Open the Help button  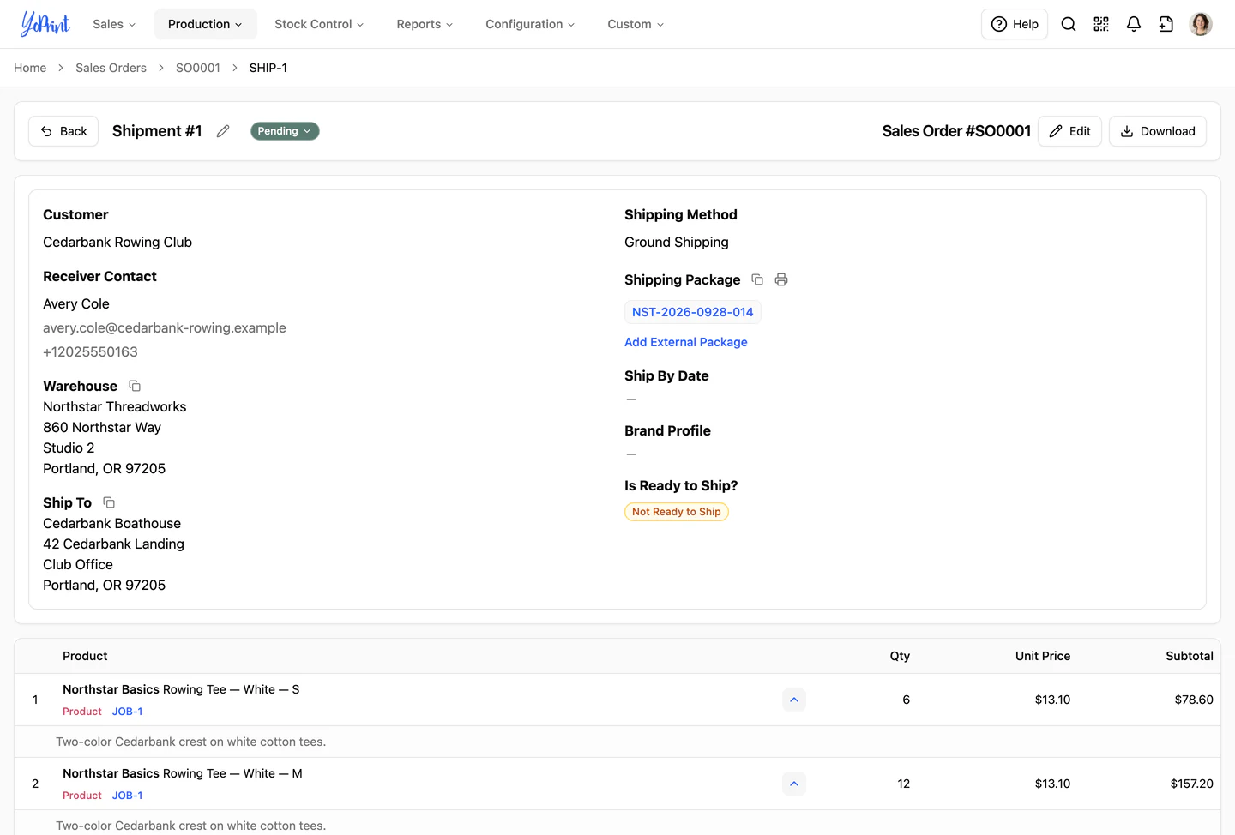tap(1015, 24)
